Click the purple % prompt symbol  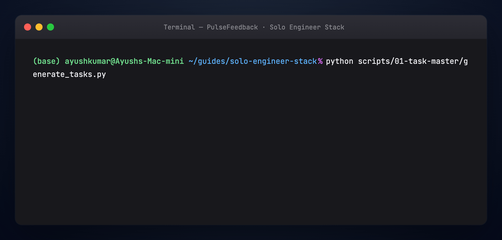tap(320, 61)
